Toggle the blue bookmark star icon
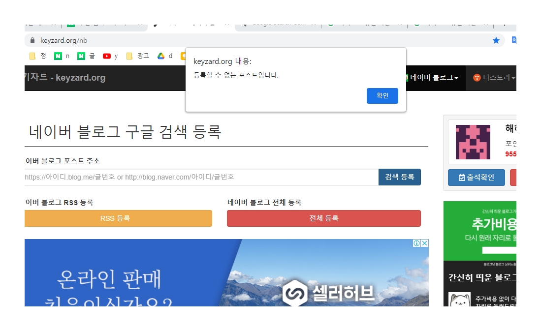Image resolution: width=541 pixels, height=331 pixels. point(496,40)
